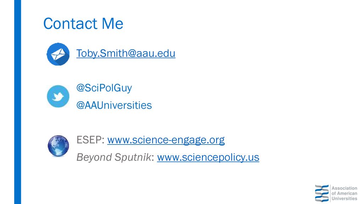363x204 pixels.
Task: Click the Twitter bird icon
Action: pyautogui.click(x=58, y=96)
